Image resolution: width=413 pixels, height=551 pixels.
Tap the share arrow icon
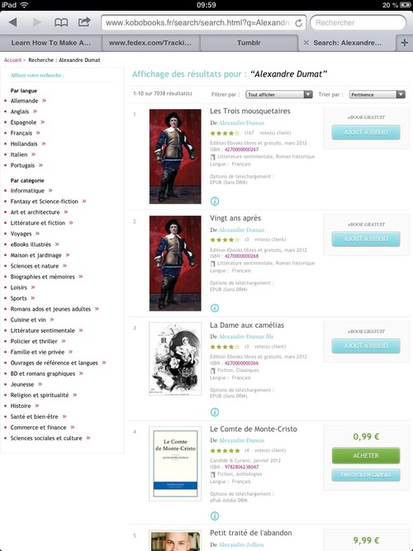click(84, 22)
